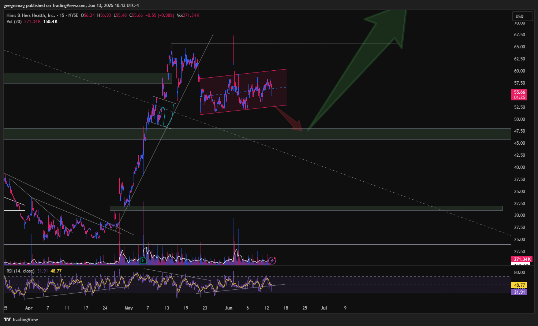This screenshot has width=538, height=326.
Task: Click the purple '31.91' RSI axis label
Action: coord(519,292)
